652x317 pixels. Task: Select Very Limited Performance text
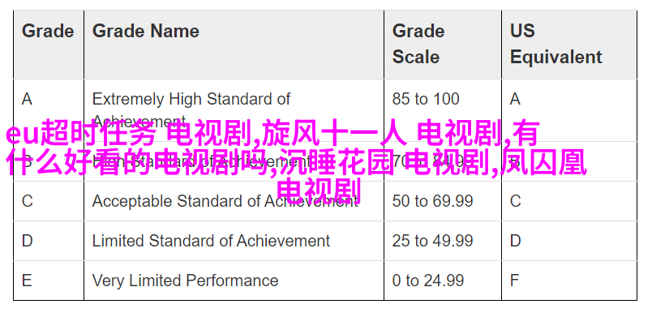coord(185,281)
